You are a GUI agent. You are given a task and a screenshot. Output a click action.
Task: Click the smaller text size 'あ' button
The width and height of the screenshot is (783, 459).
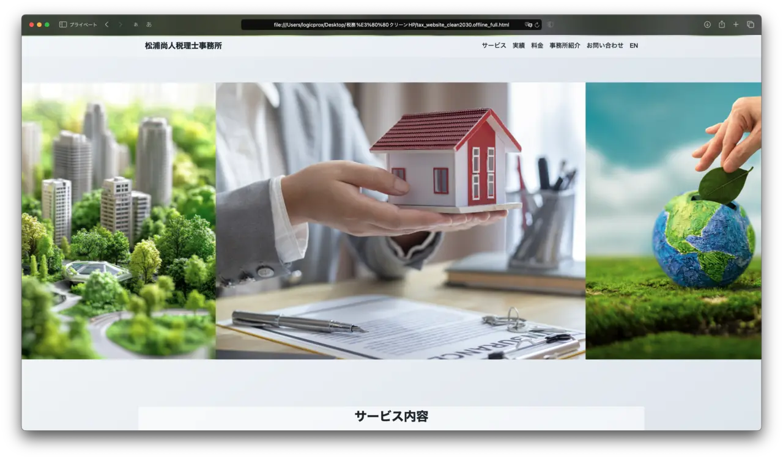(x=136, y=24)
